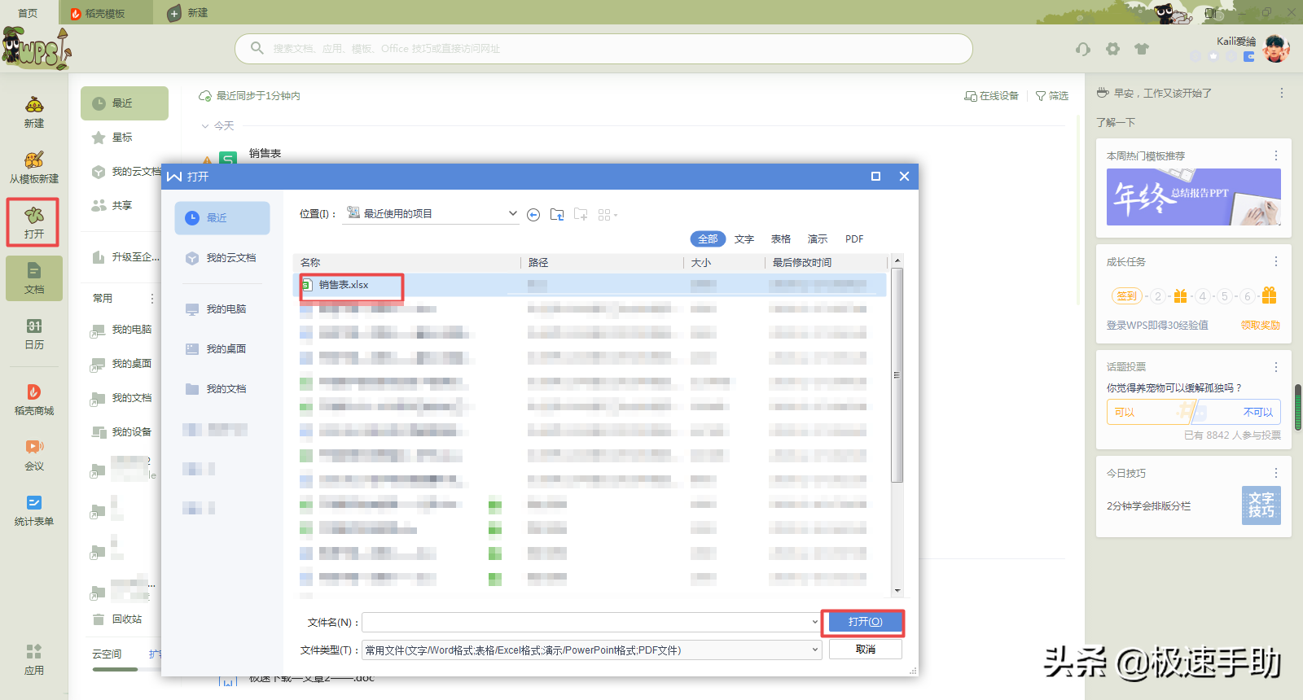The width and height of the screenshot is (1303, 700).
Task: Click the 打开 sidebar icon
Action: coord(34,222)
